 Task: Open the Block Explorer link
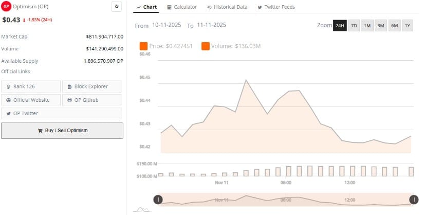tap(92, 86)
